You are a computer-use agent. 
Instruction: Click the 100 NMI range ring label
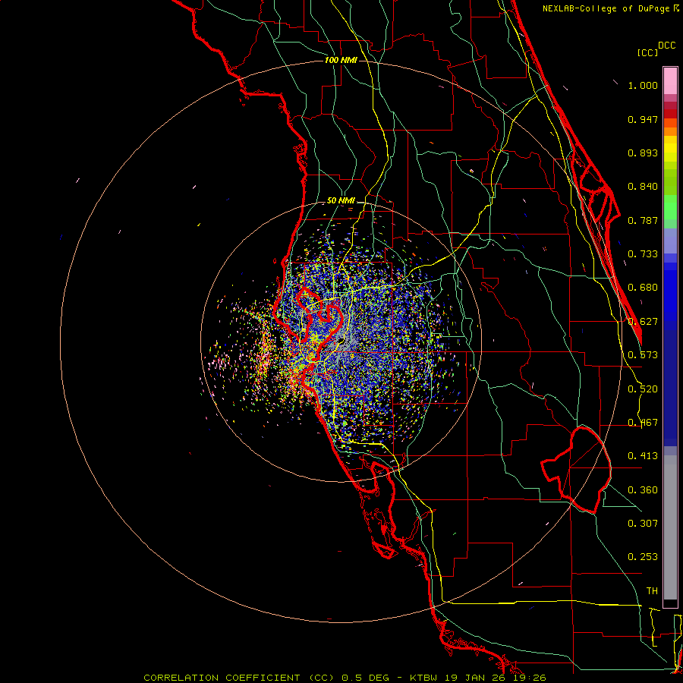[341, 60]
